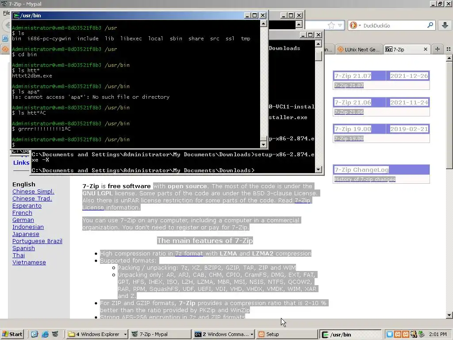Image resolution: width=453 pixels, height=340 pixels.
Task: Open the Chinese Simpl. language link
Action: point(33,191)
